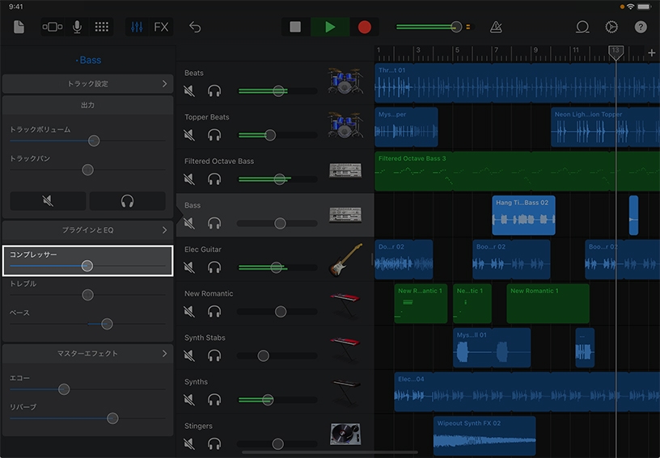Viewport: 660px width, 458px height.
Task: Open song settings gear
Action: point(611,27)
